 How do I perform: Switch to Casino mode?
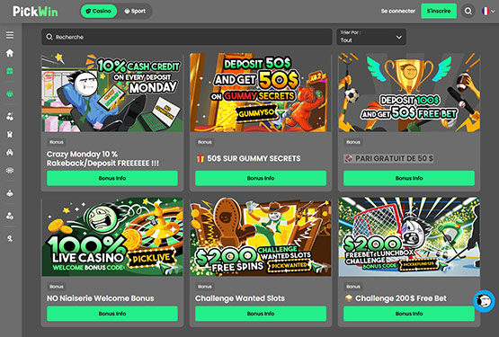click(99, 11)
